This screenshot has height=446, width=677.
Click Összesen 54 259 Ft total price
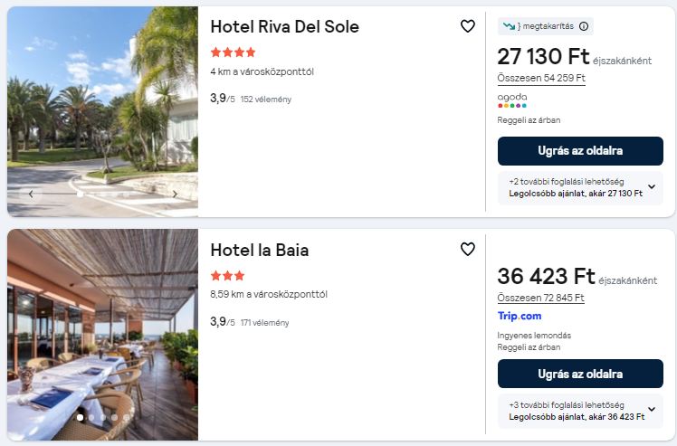tap(541, 78)
